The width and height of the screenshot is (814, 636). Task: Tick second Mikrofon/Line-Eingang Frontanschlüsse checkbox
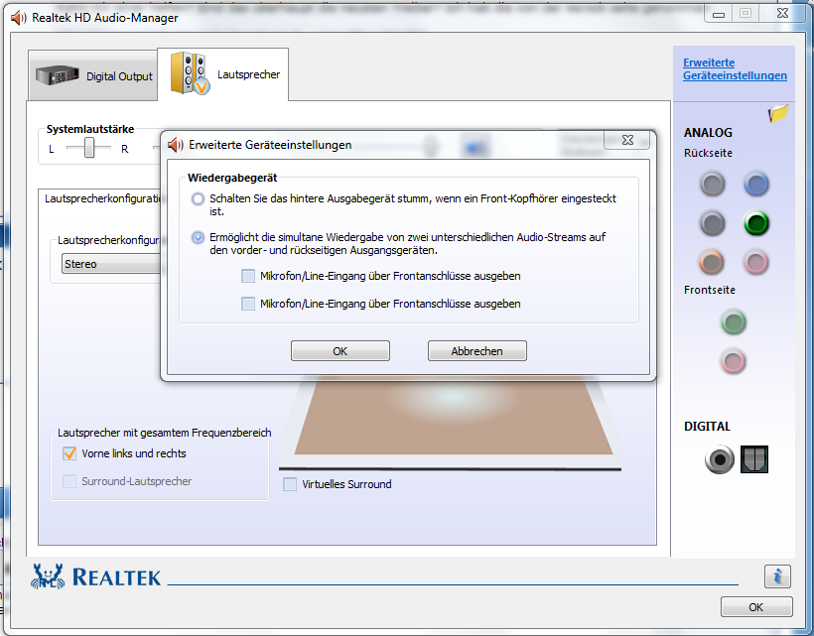pyautogui.click(x=248, y=304)
